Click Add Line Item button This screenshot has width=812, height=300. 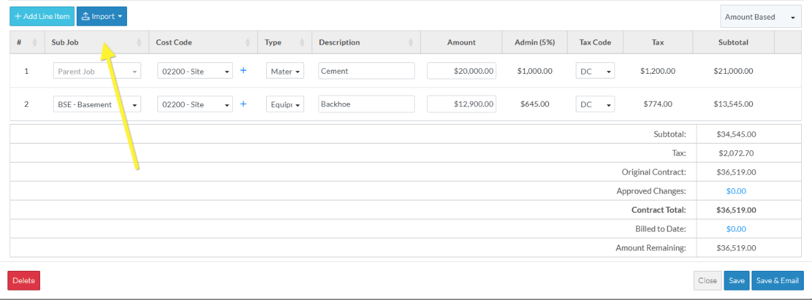click(42, 16)
